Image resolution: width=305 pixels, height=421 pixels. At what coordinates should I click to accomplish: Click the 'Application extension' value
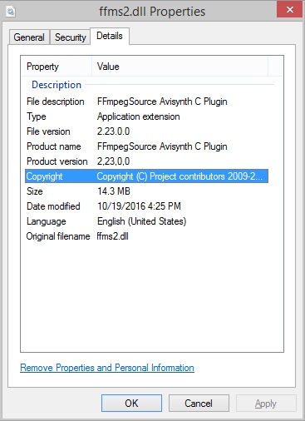coord(138,116)
